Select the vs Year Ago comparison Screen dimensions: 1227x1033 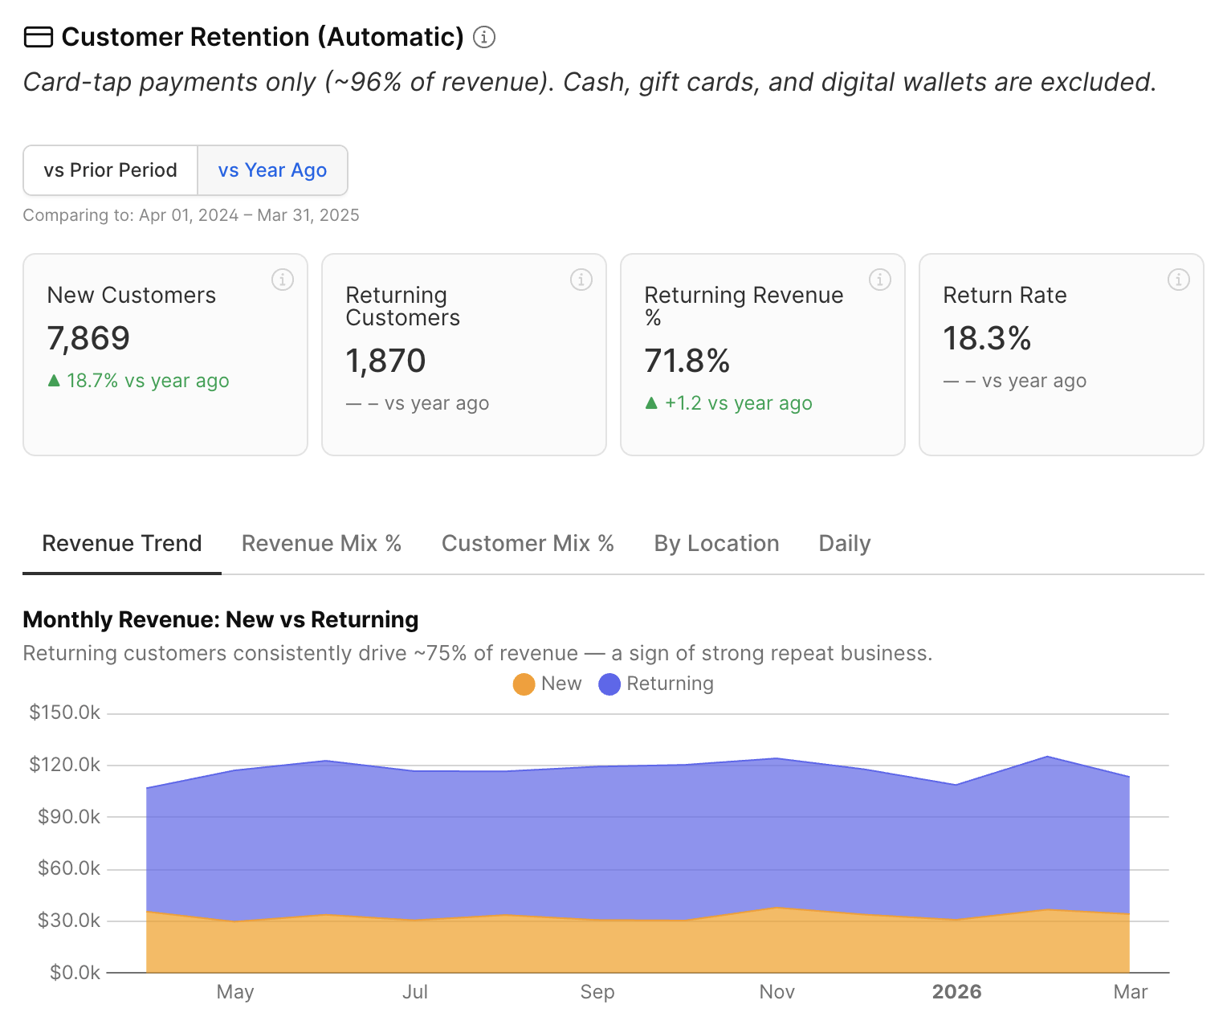pos(272,170)
